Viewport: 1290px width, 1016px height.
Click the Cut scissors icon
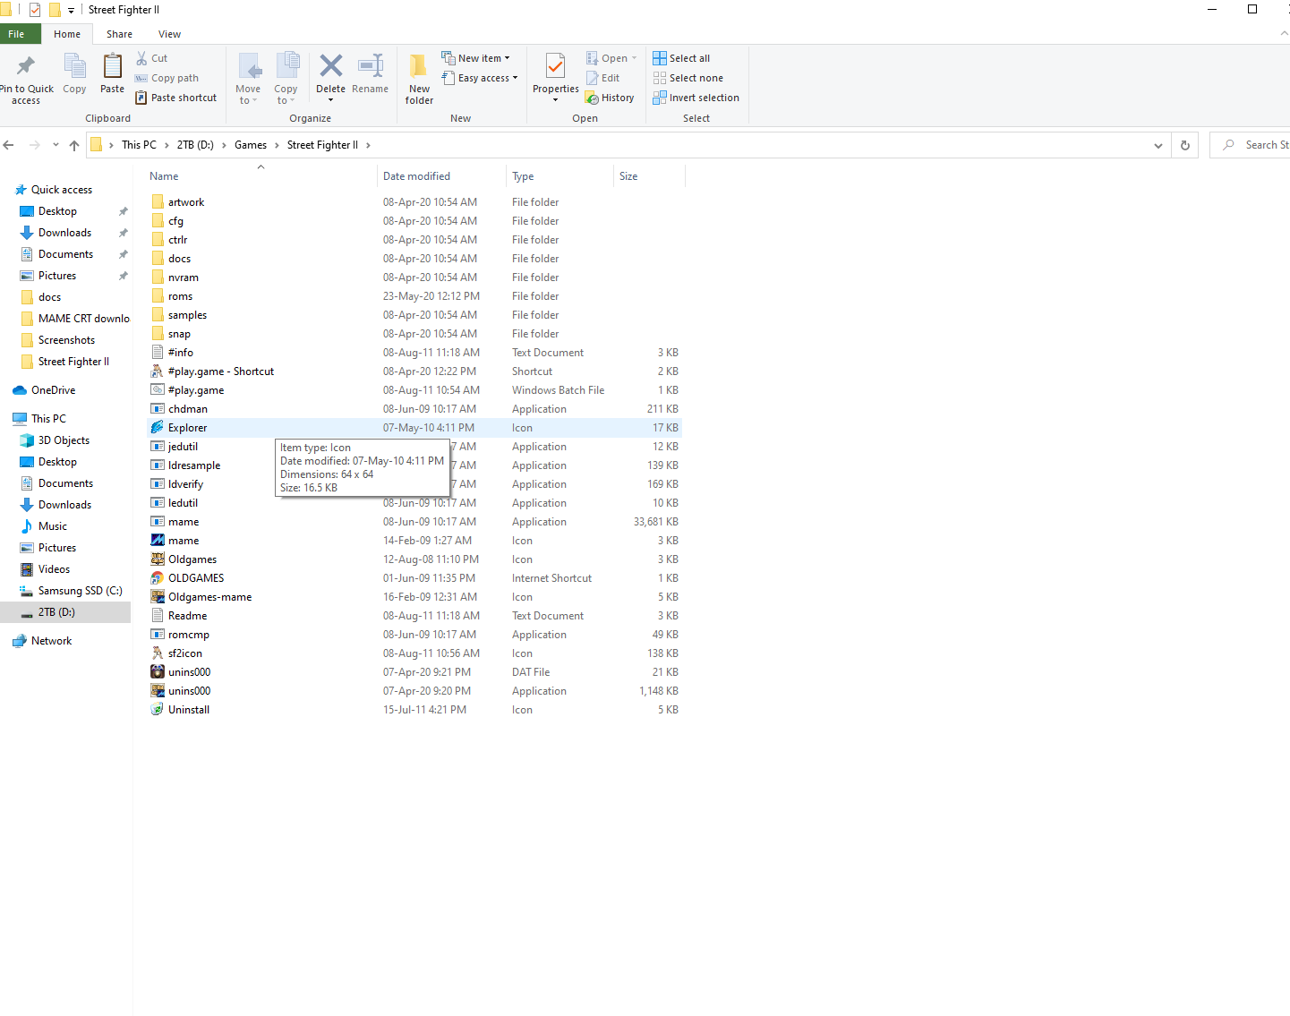pos(141,58)
